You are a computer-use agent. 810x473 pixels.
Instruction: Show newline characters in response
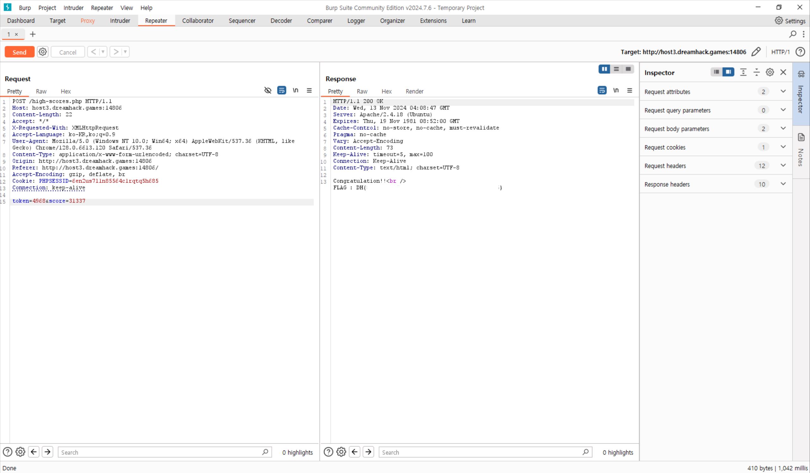[x=616, y=90]
